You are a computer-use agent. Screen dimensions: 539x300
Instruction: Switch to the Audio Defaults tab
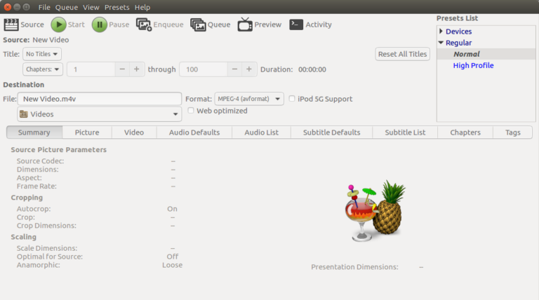[x=194, y=132]
